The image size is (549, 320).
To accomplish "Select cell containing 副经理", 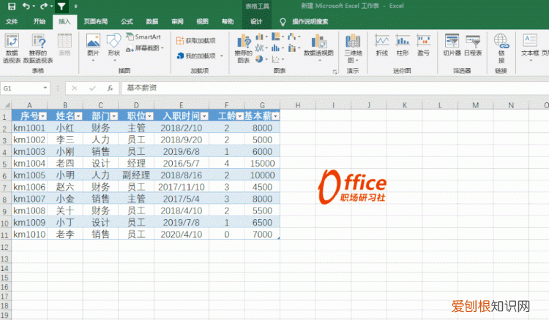I will coord(136,175).
